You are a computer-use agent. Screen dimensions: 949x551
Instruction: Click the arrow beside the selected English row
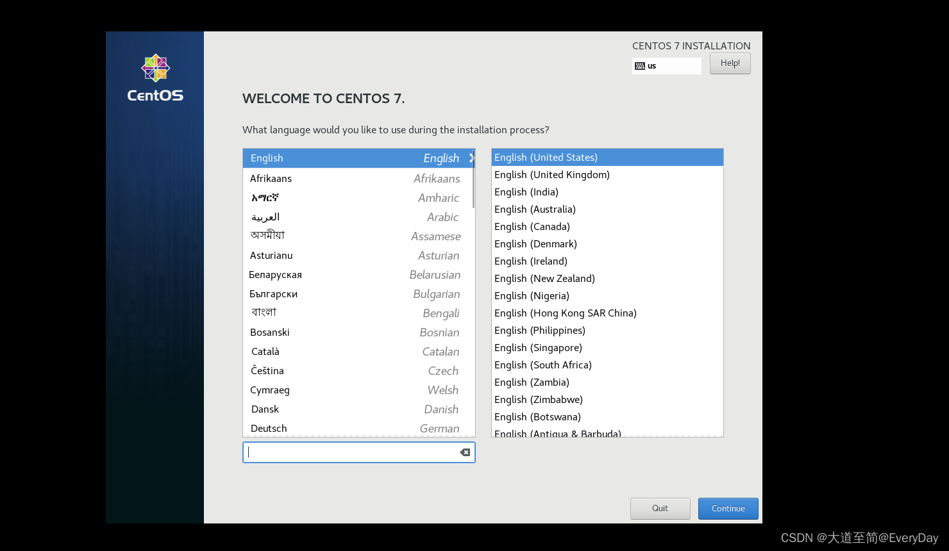click(471, 158)
